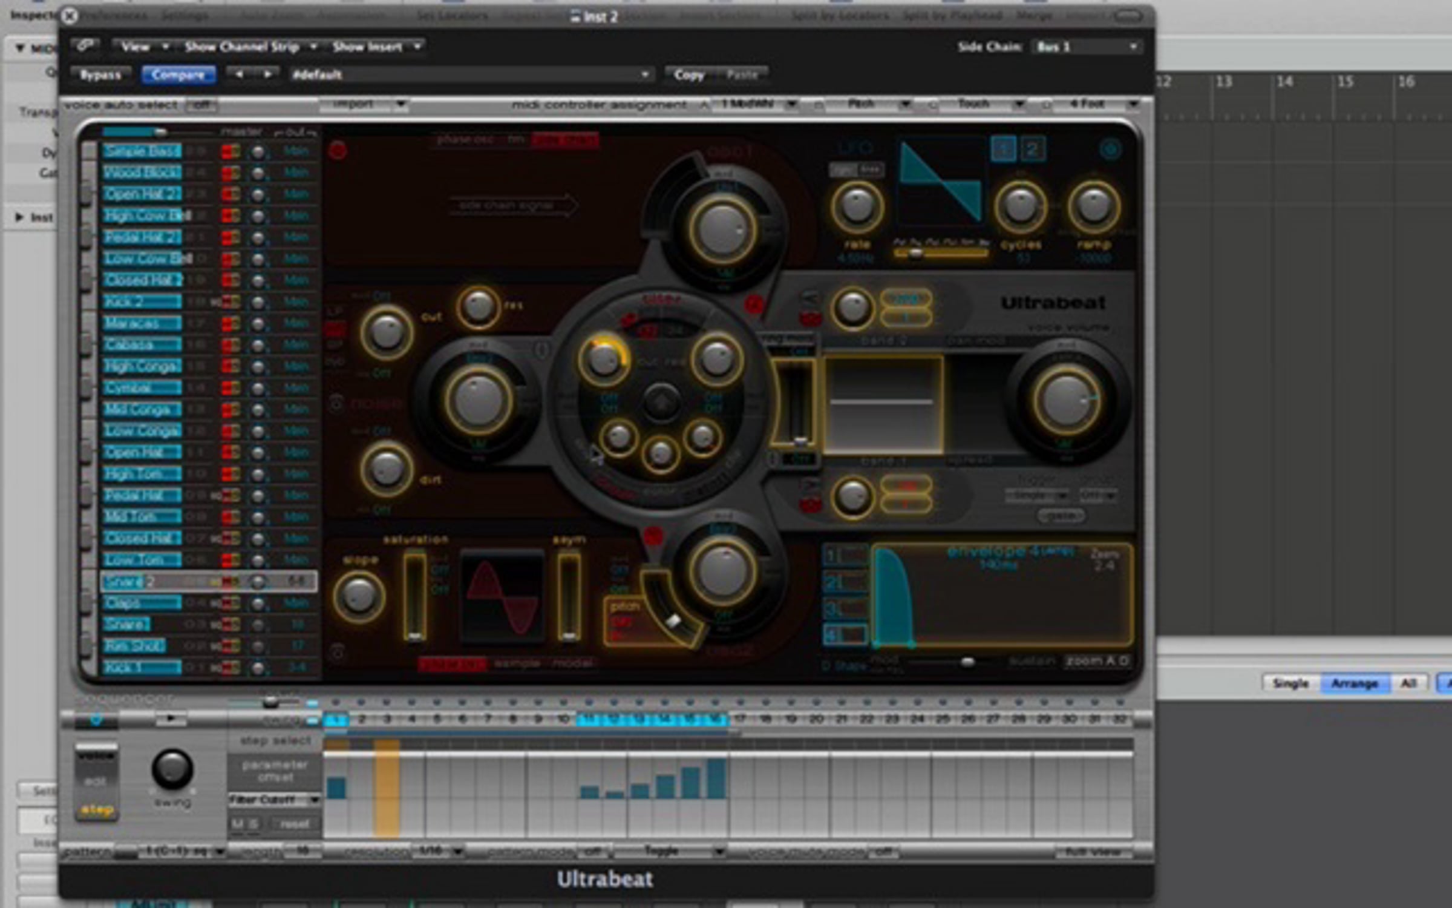
Task: Go to the next preset setting
Action: coord(267,74)
